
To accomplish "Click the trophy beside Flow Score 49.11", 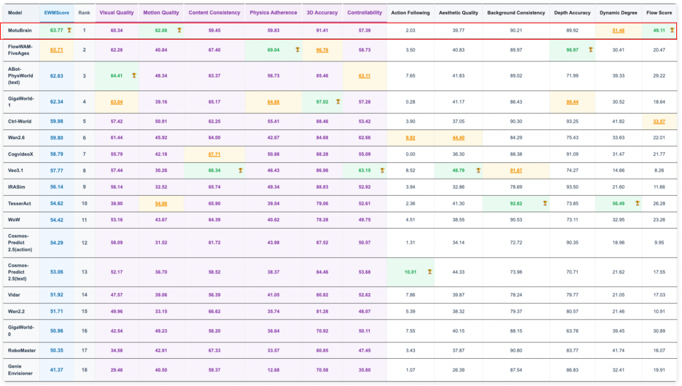I will (x=672, y=30).
